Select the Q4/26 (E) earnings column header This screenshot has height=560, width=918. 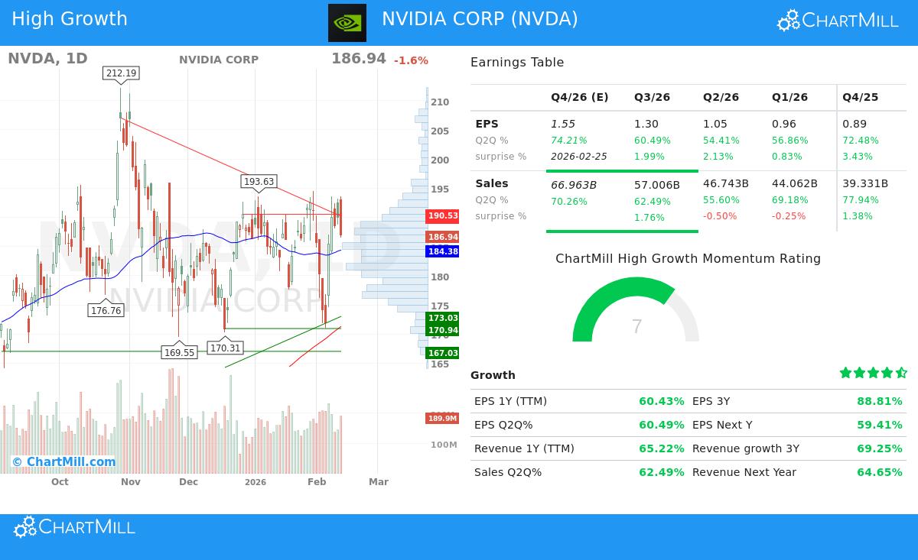(x=579, y=97)
